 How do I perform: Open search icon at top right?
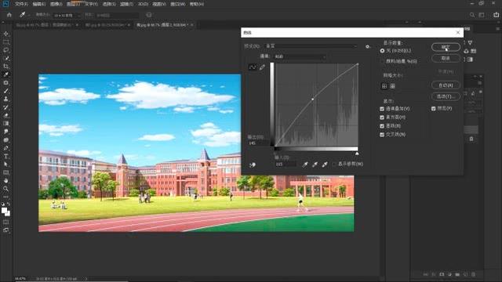coord(472,15)
